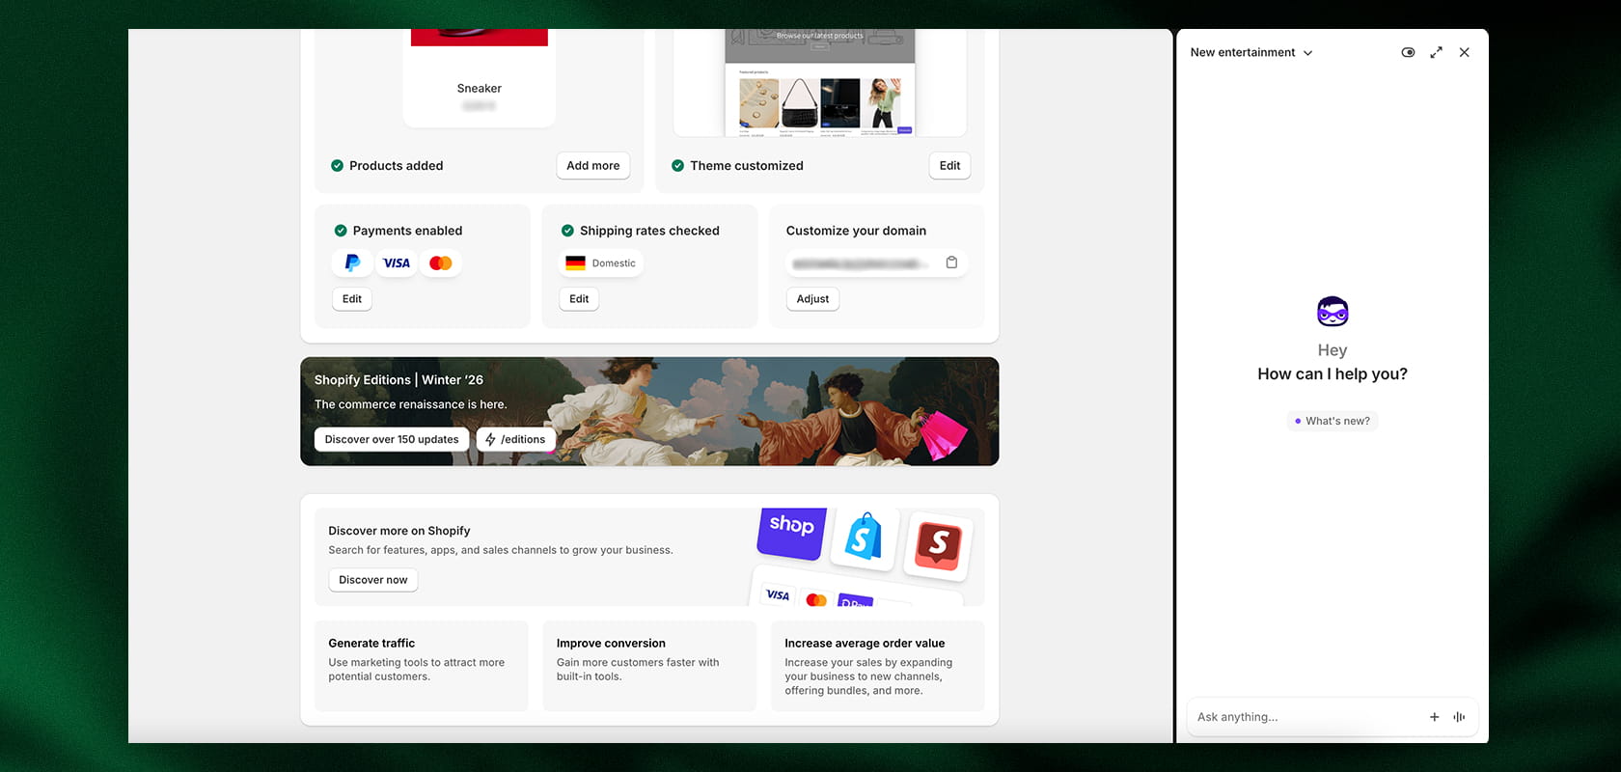Toggle the eye visibility icon in assistant
Screen dimensions: 1621x772
coord(1408,52)
